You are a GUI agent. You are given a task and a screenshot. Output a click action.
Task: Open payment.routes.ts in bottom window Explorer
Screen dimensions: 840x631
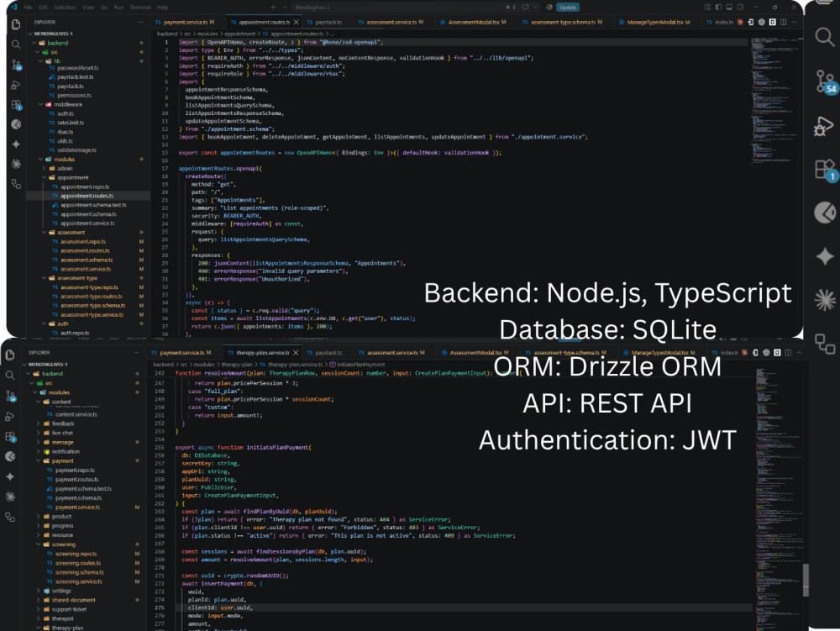77,480
